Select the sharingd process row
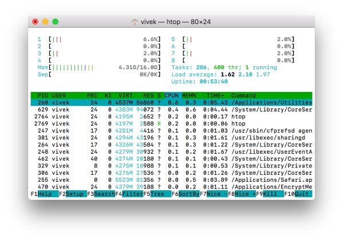Viewport: 343px width, 240px height. tap(172, 138)
